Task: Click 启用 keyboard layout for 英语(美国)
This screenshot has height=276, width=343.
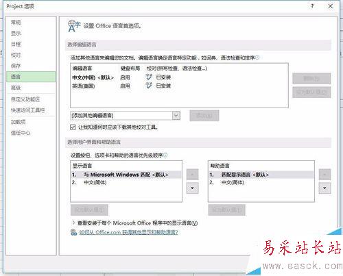Action: 125,86
